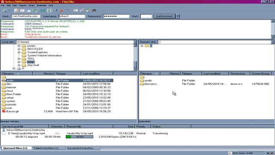The height and width of the screenshot is (155, 275).
Task: Cancel the current operation via toolbar
Action: 55,10
